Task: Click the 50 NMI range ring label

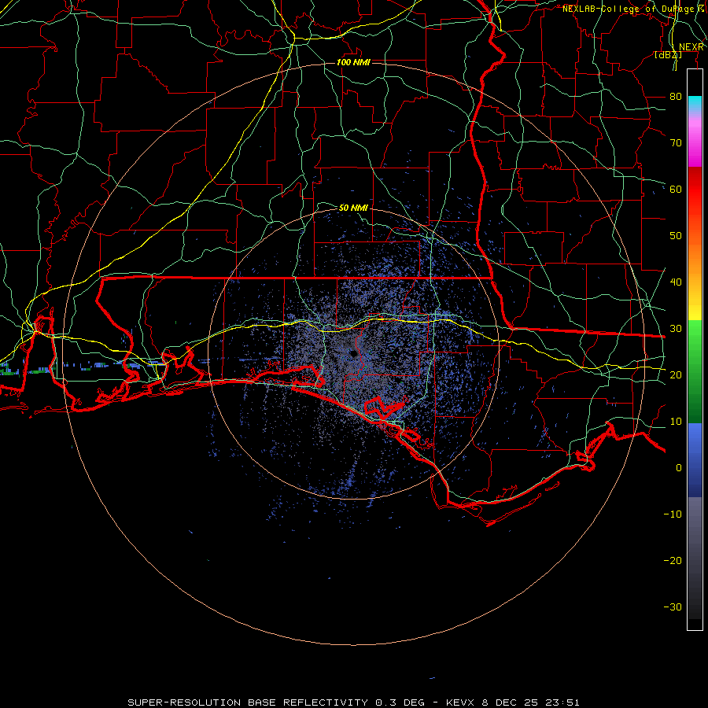Action: pyautogui.click(x=353, y=208)
